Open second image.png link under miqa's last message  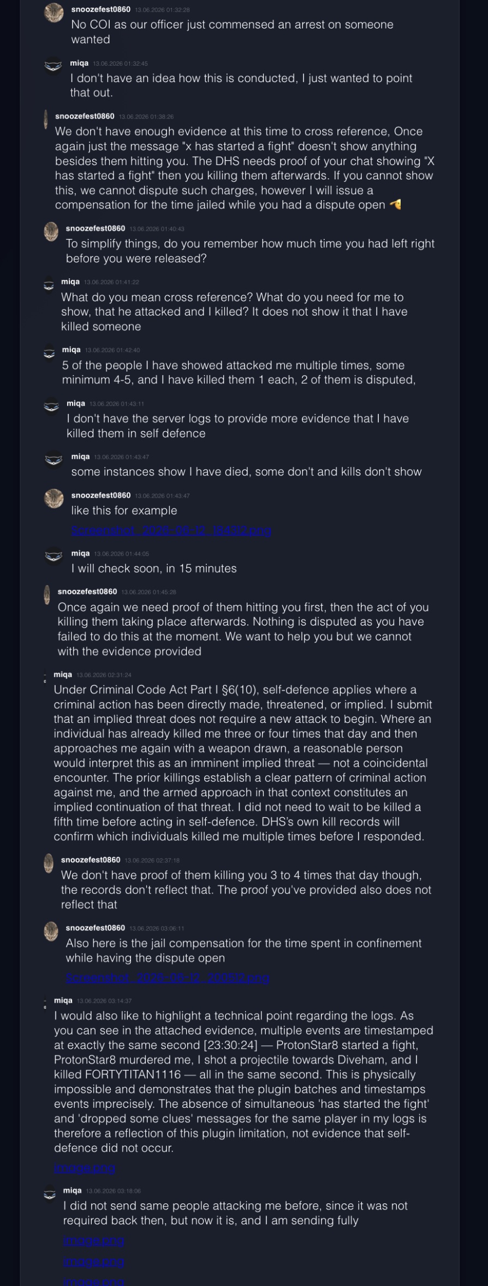click(94, 1261)
